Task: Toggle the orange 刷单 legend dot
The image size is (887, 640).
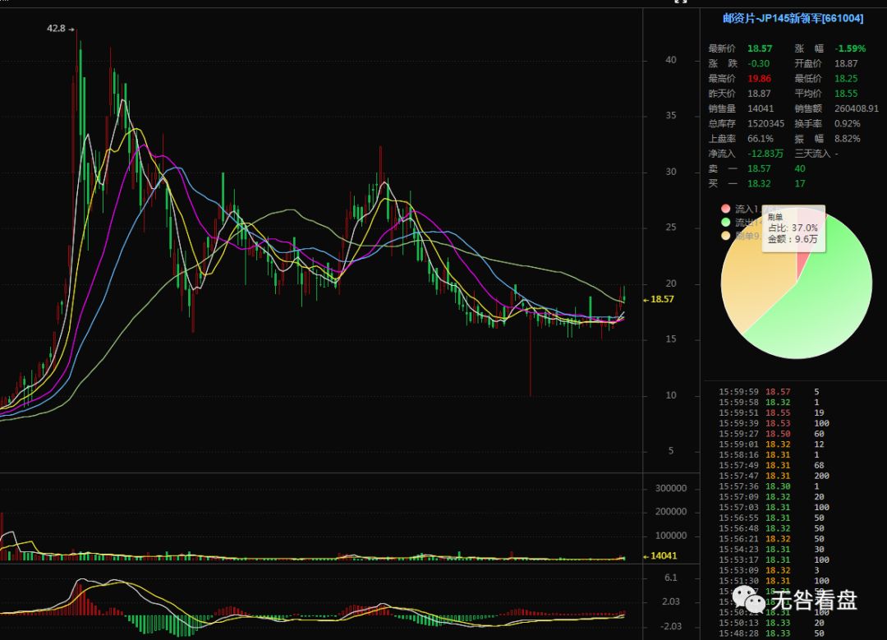Action: point(726,236)
